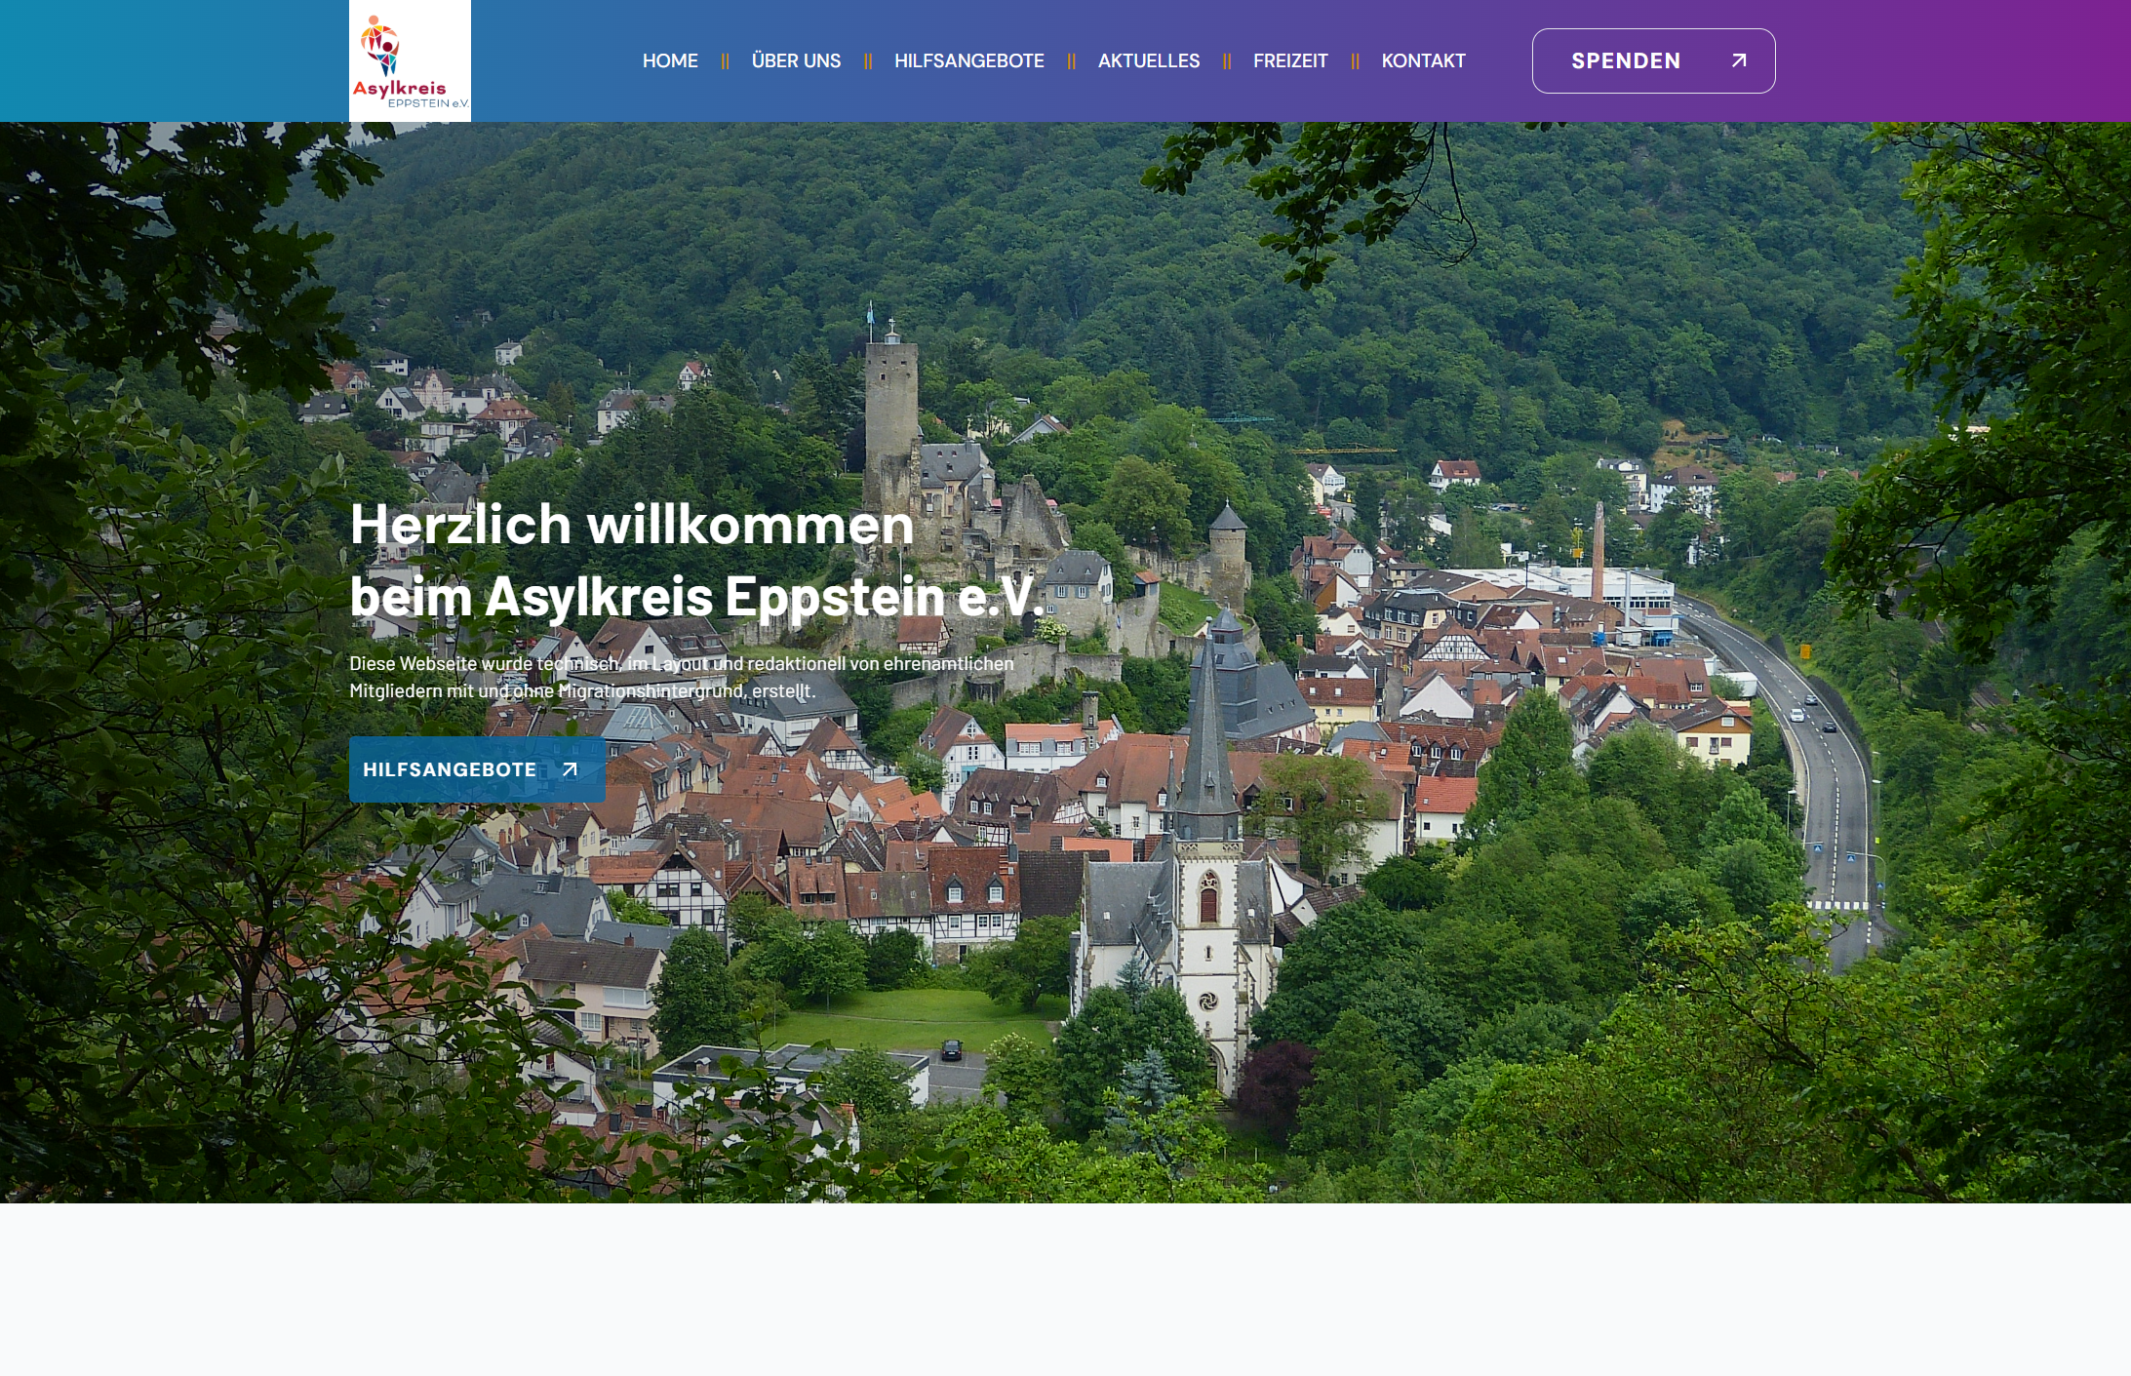Click the castle tower in the hero photo
Screen dimensions: 2131x1376
click(x=890, y=400)
